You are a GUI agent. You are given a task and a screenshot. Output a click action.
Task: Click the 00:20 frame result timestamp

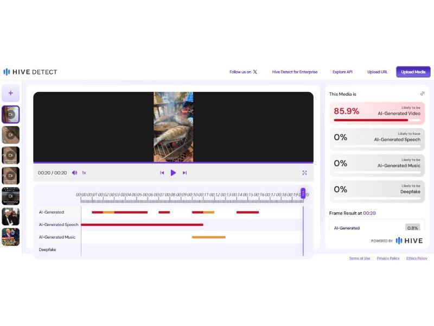coord(369,213)
